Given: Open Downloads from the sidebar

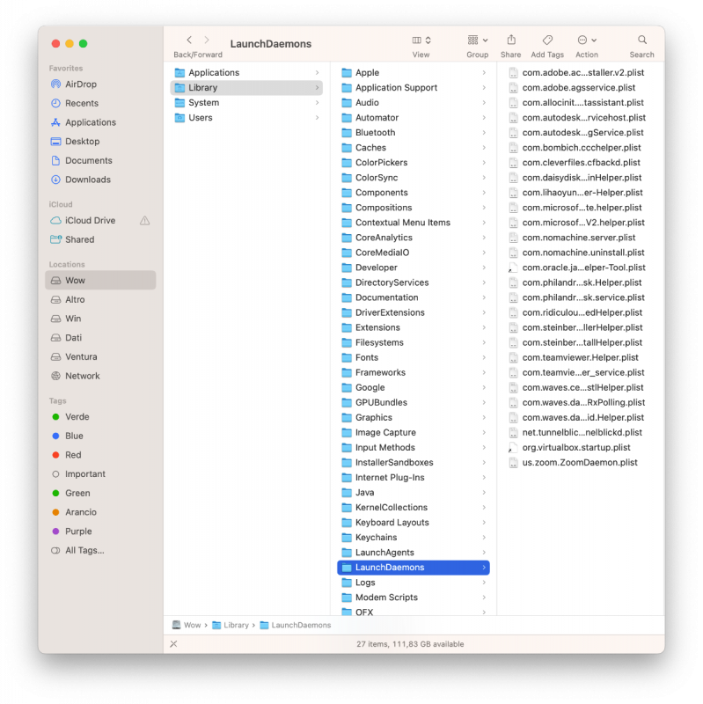Looking at the screenshot, I should [x=100, y=180].
